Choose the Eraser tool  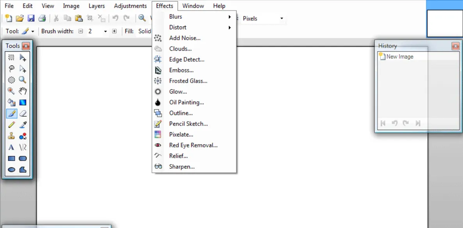click(23, 114)
